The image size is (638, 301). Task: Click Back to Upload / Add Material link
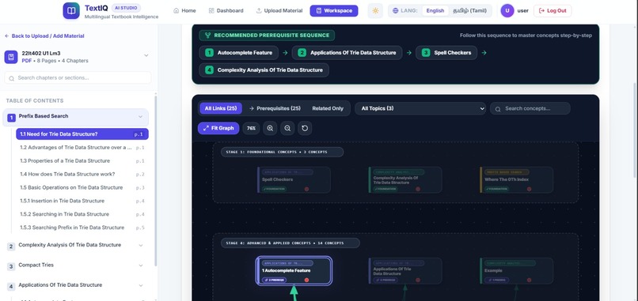coord(44,36)
